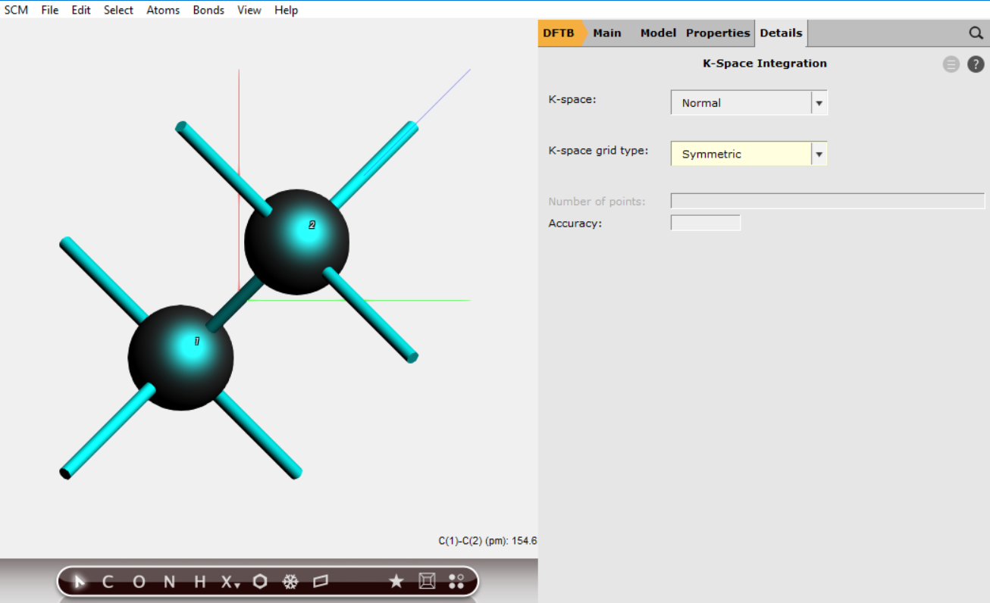The width and height of the screenshot is (990, 603).
Task: Choose the Hydrogen (H) atom tool
Action: 199,582
